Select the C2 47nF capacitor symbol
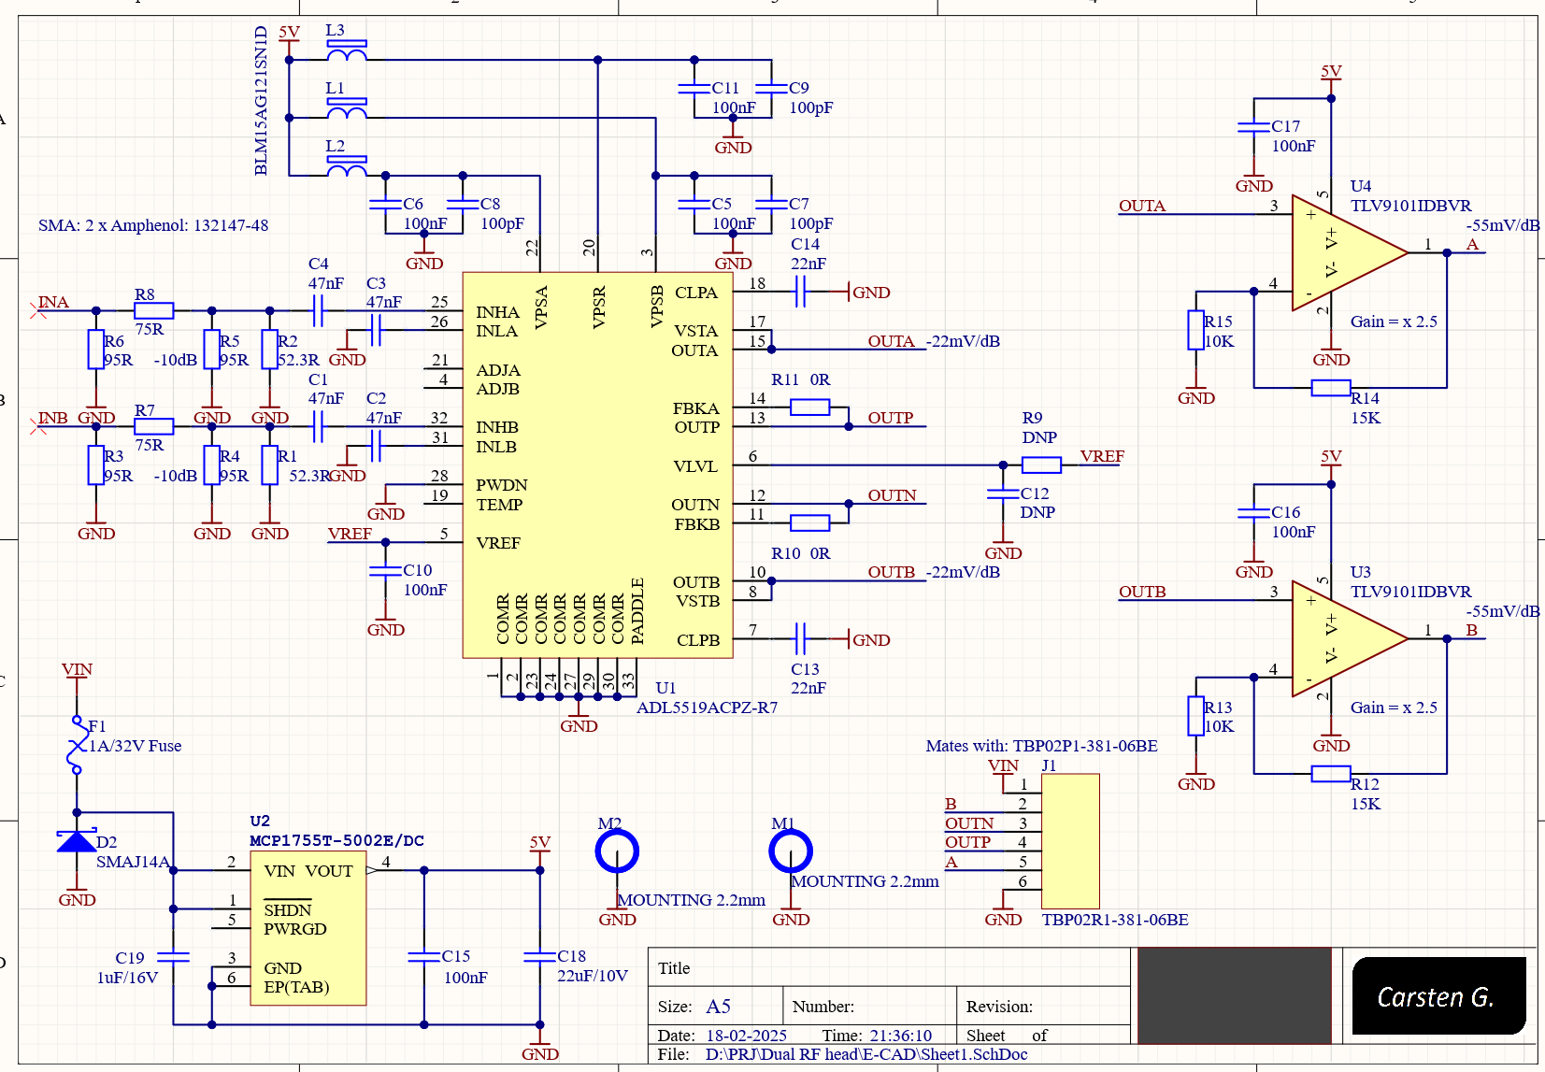The height and width of the screenshot is (1072, 1545). (x=376, y=446)
